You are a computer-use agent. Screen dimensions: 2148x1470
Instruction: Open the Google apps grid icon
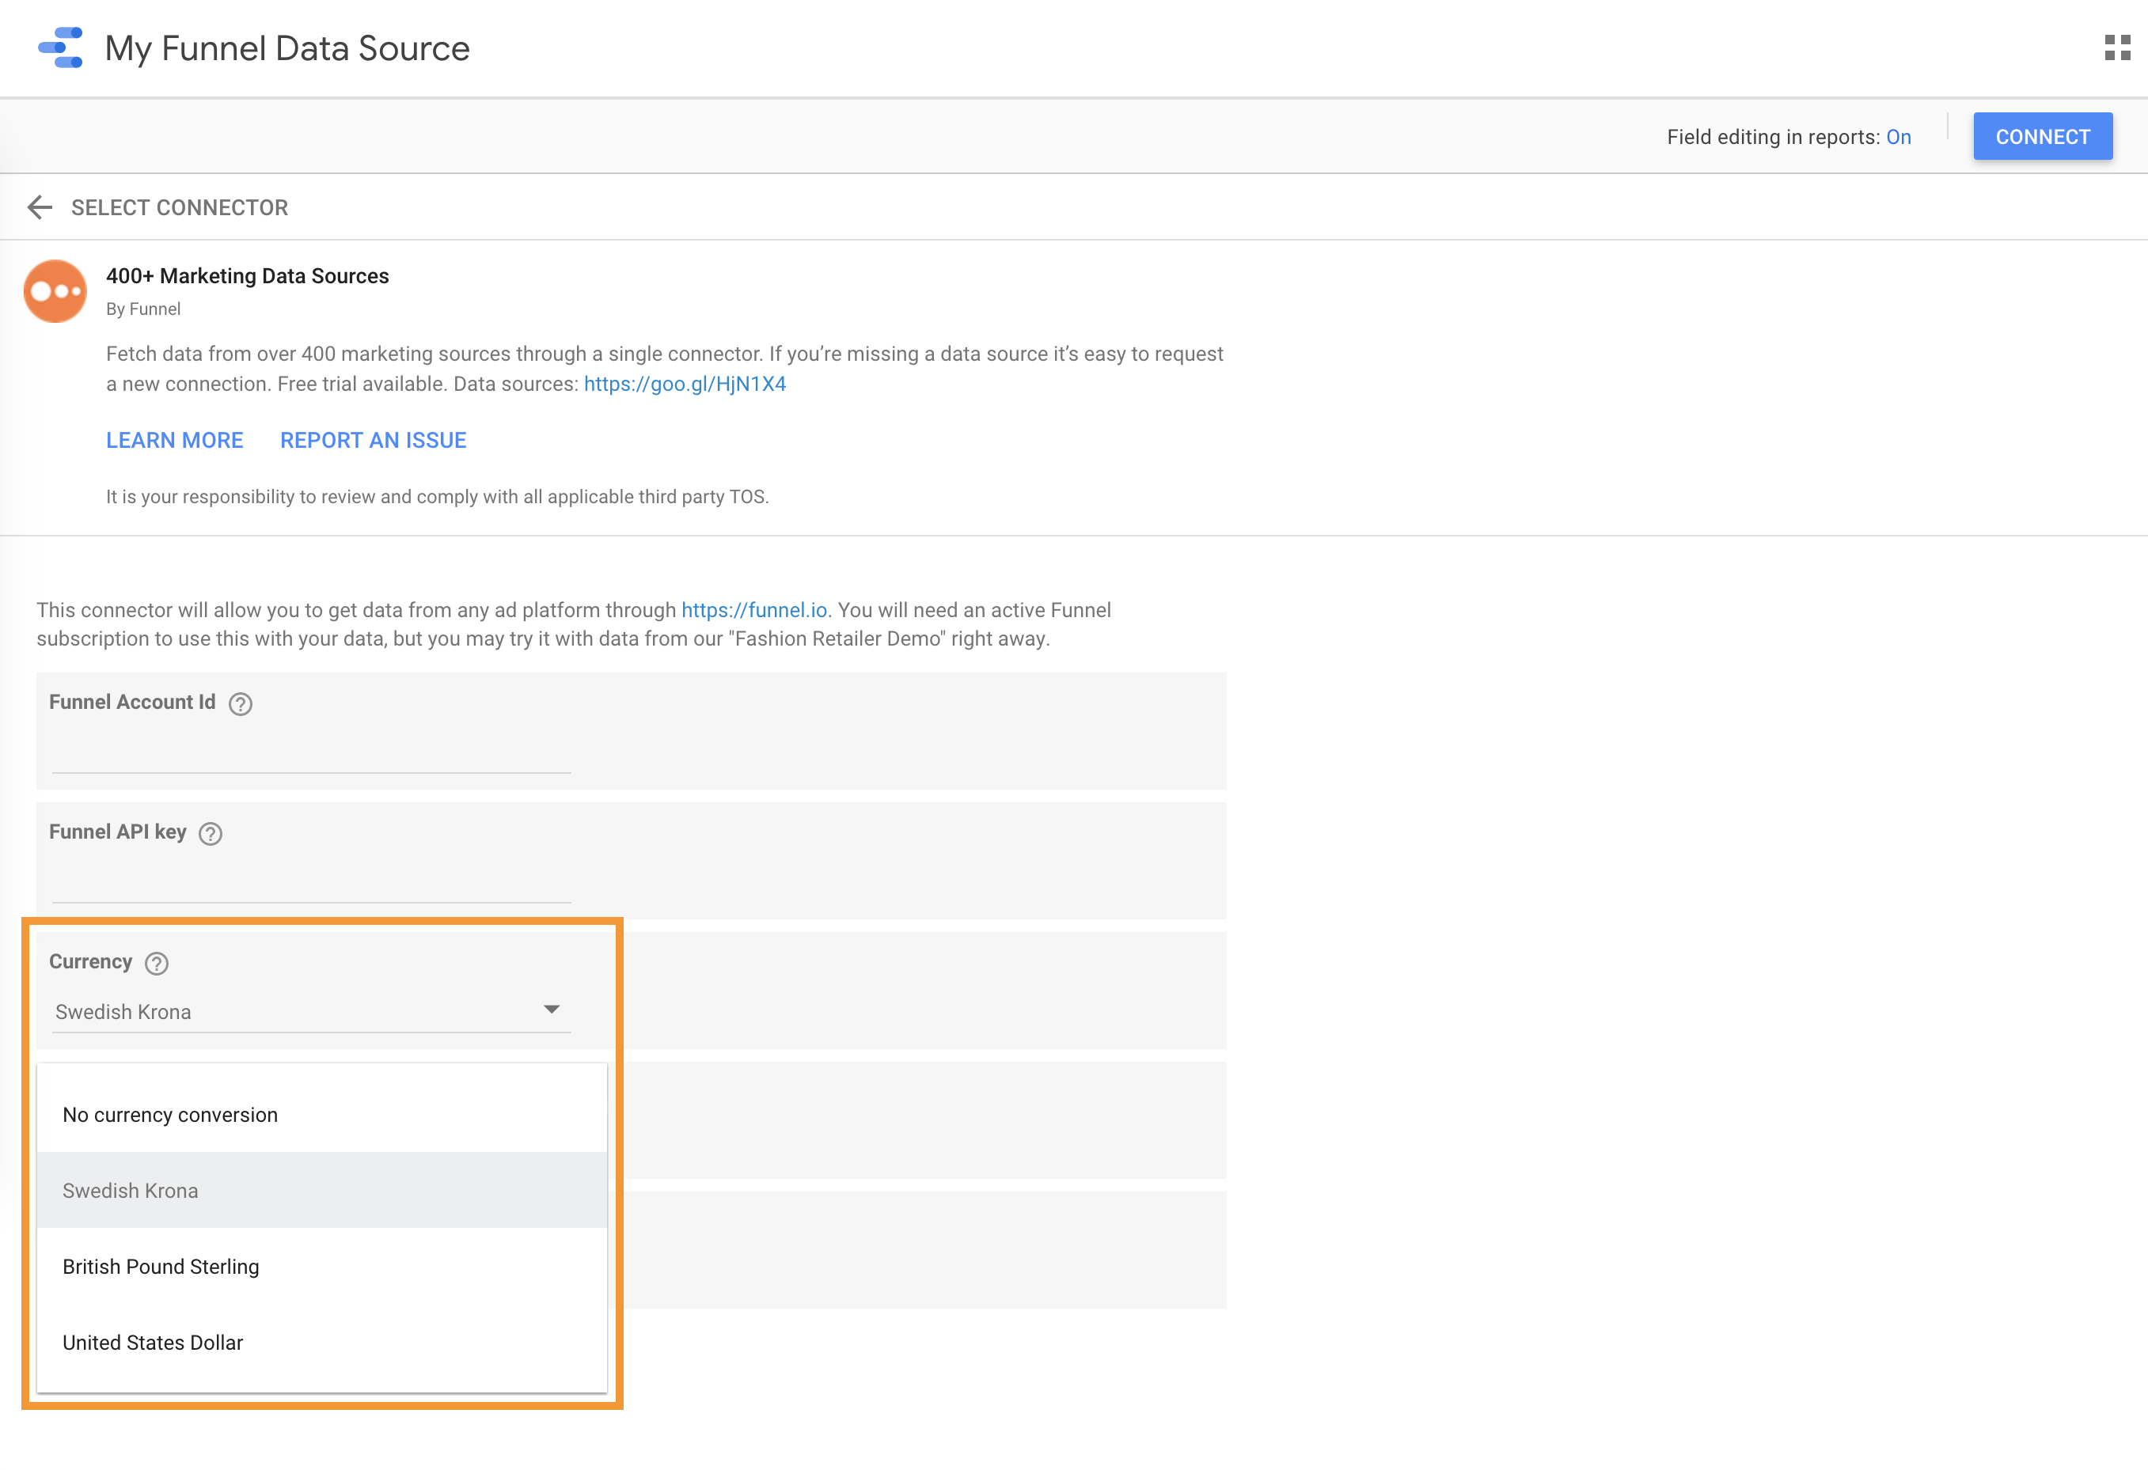(x=2116, y=48)
